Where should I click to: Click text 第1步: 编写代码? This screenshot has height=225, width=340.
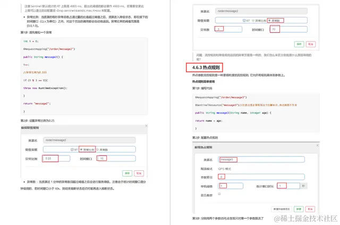coord(202,88)
